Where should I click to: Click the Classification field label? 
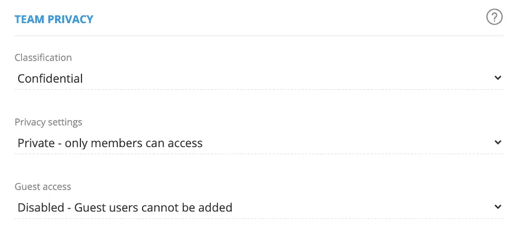pos(43,57)
